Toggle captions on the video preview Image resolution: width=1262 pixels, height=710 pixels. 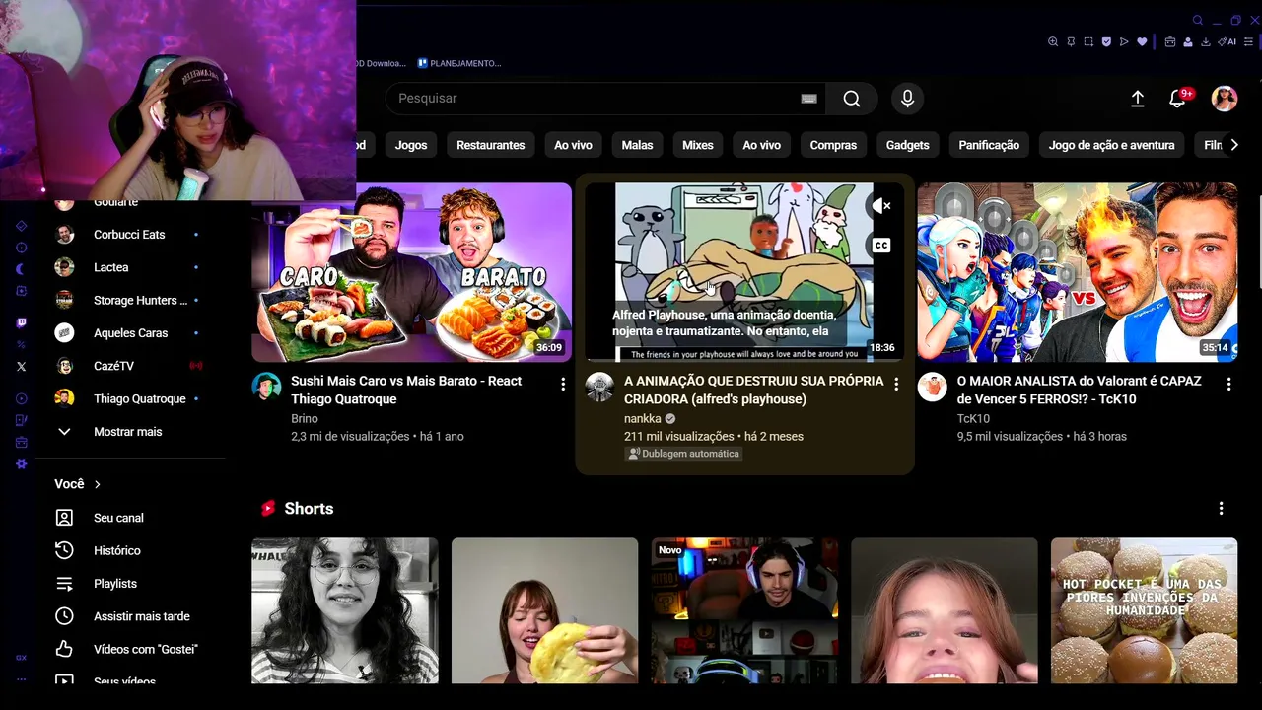tap(881, 246)
